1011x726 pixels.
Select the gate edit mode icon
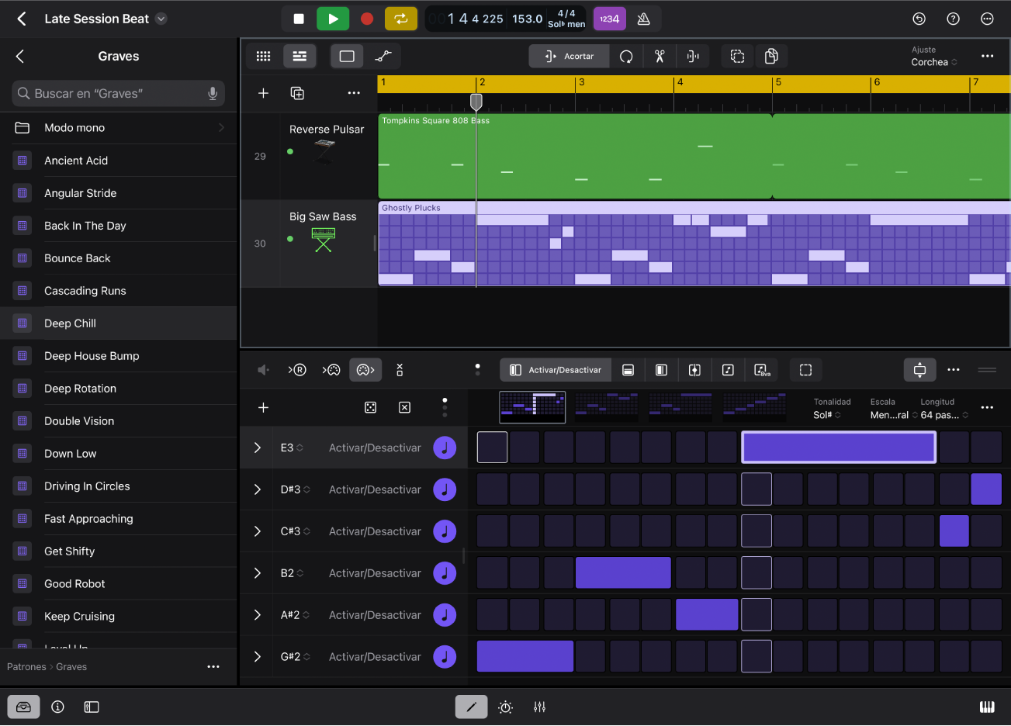pos(661,370)
